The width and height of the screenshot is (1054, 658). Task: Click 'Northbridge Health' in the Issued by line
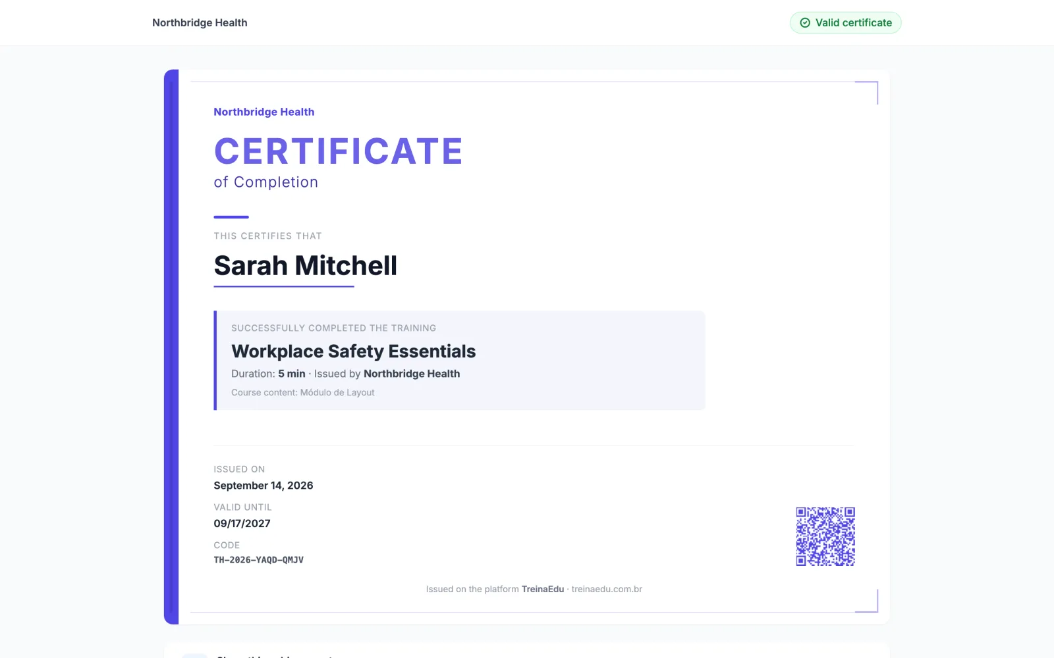412,374
